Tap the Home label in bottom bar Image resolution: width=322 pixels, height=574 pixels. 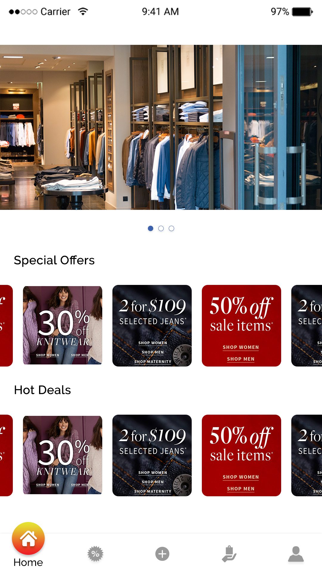pyautogui.click(x=28, y=562)
